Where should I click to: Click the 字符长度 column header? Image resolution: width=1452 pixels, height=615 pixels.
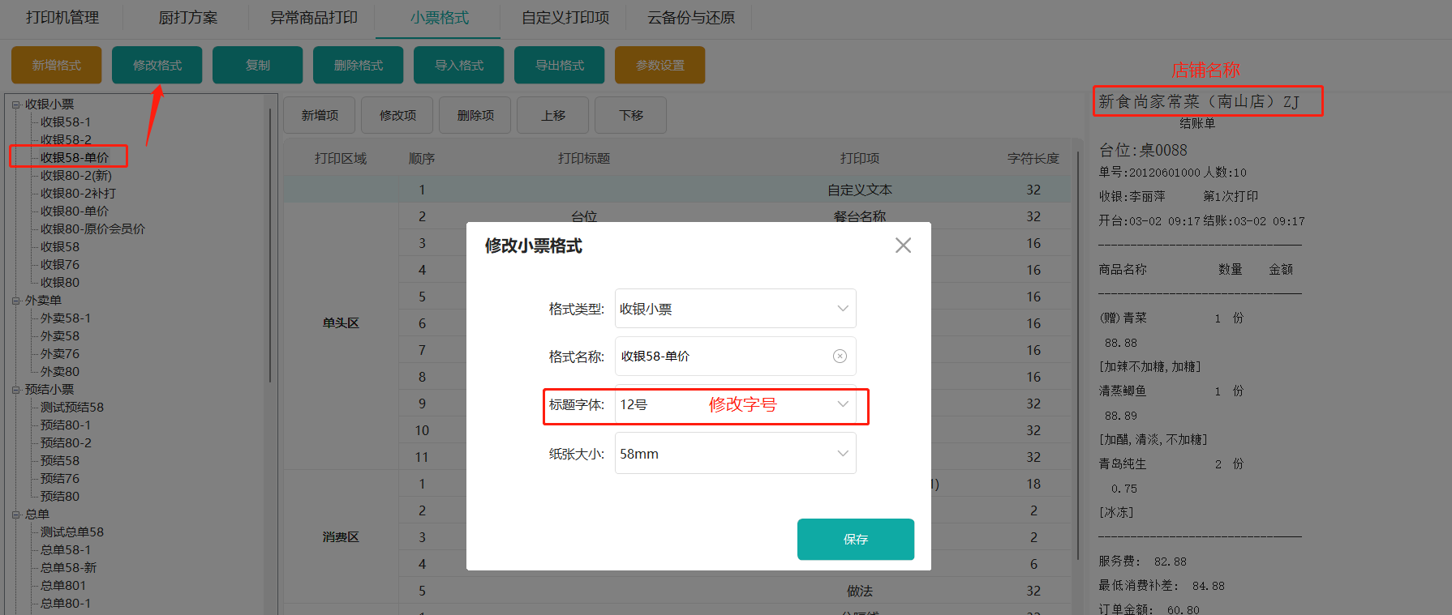tap(1033, 159)
